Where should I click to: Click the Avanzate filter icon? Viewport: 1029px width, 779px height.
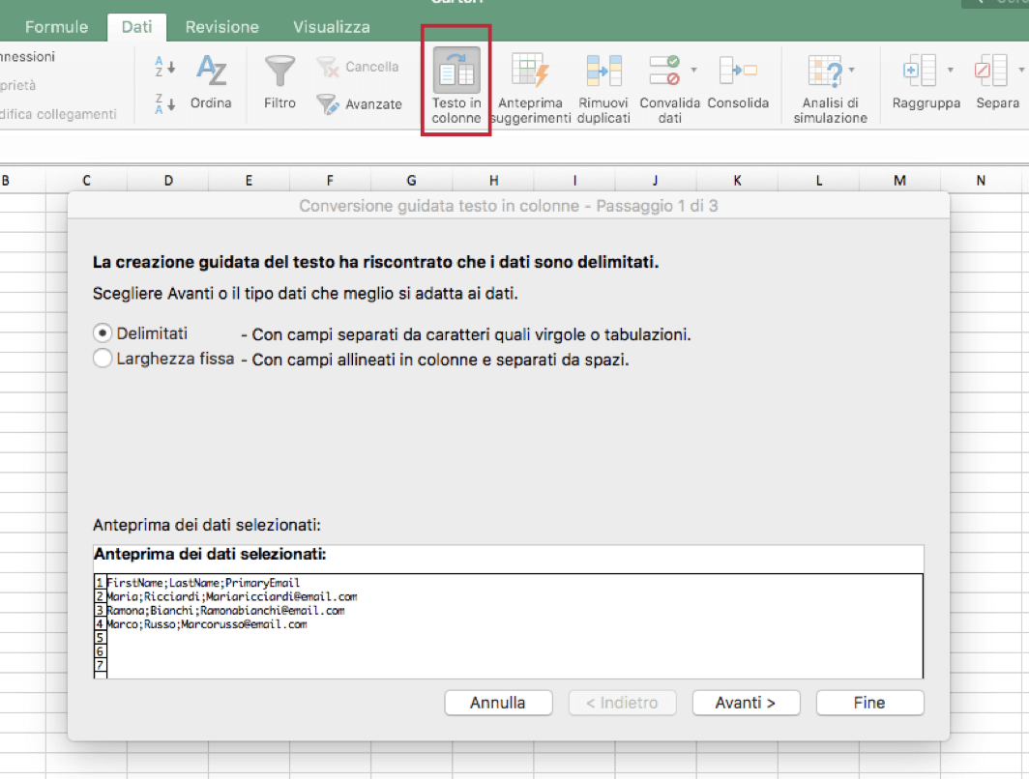point(328,103)
